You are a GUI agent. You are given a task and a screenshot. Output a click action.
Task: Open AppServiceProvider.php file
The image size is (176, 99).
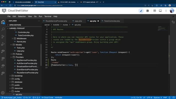(x=27, y=60)
